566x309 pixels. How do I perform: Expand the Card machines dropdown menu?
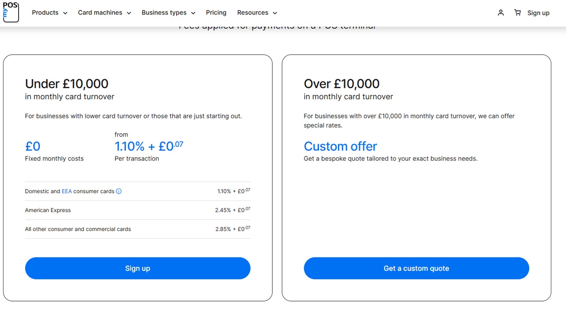click(100, 13)
